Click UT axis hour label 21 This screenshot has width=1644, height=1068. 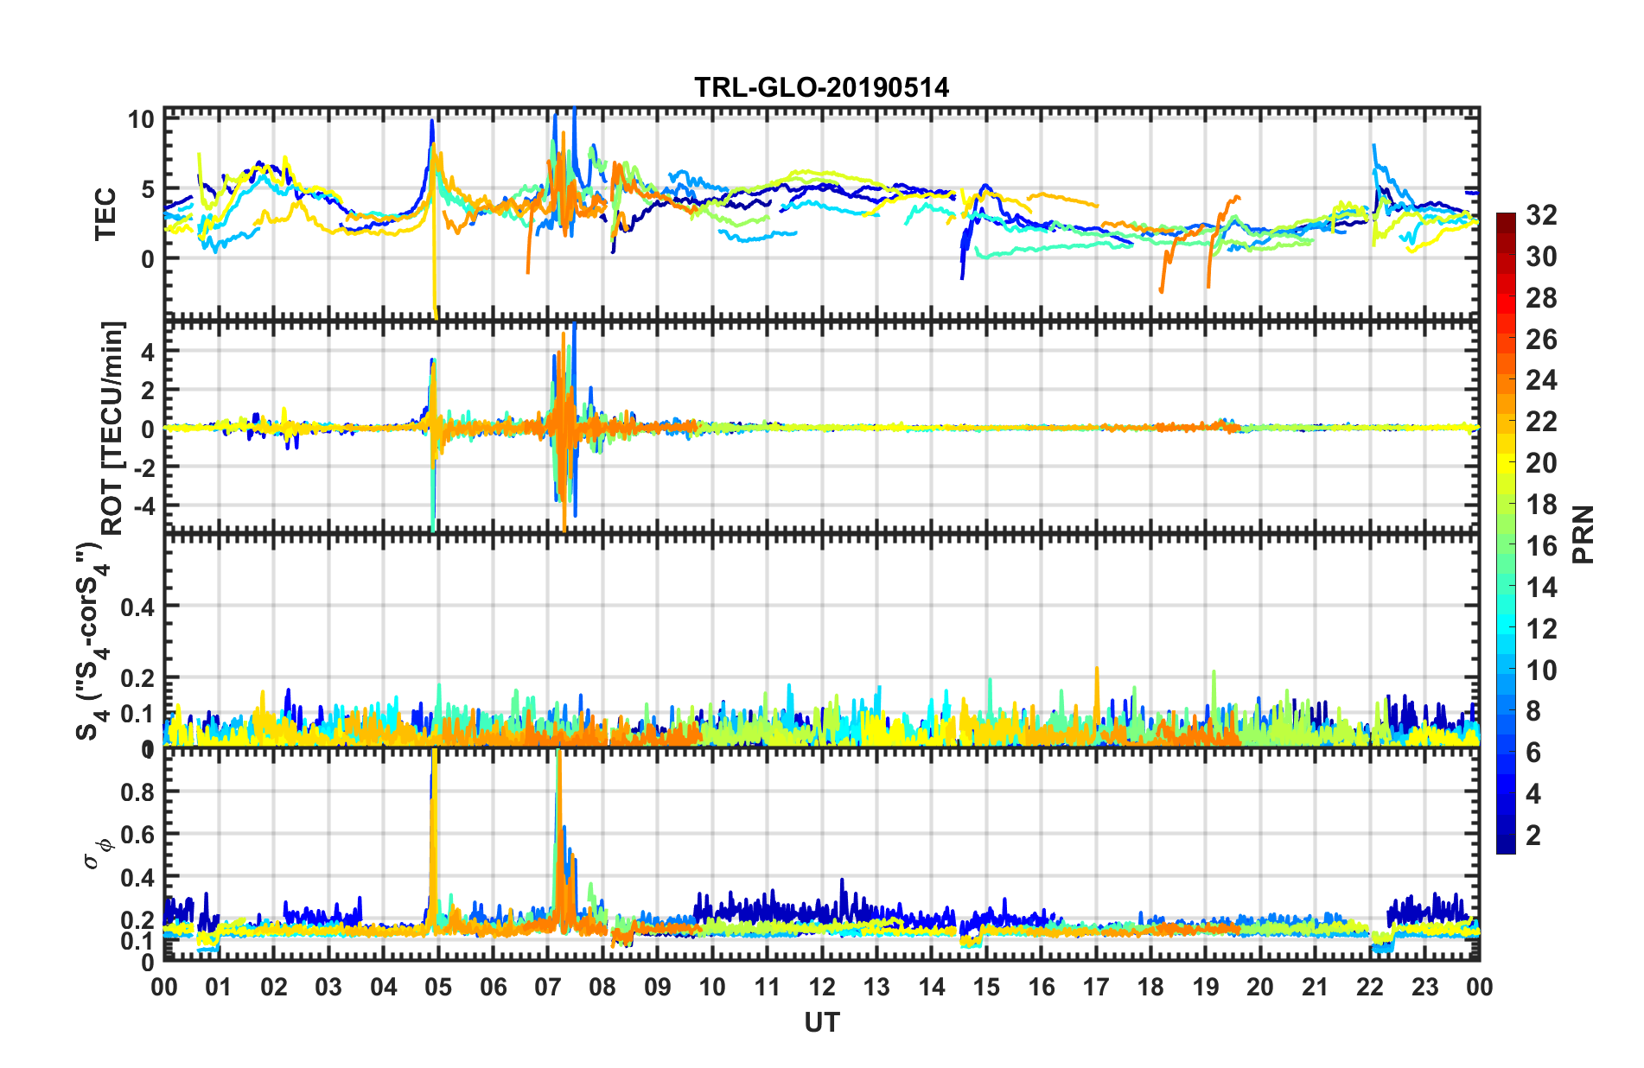pos(1316,987)
